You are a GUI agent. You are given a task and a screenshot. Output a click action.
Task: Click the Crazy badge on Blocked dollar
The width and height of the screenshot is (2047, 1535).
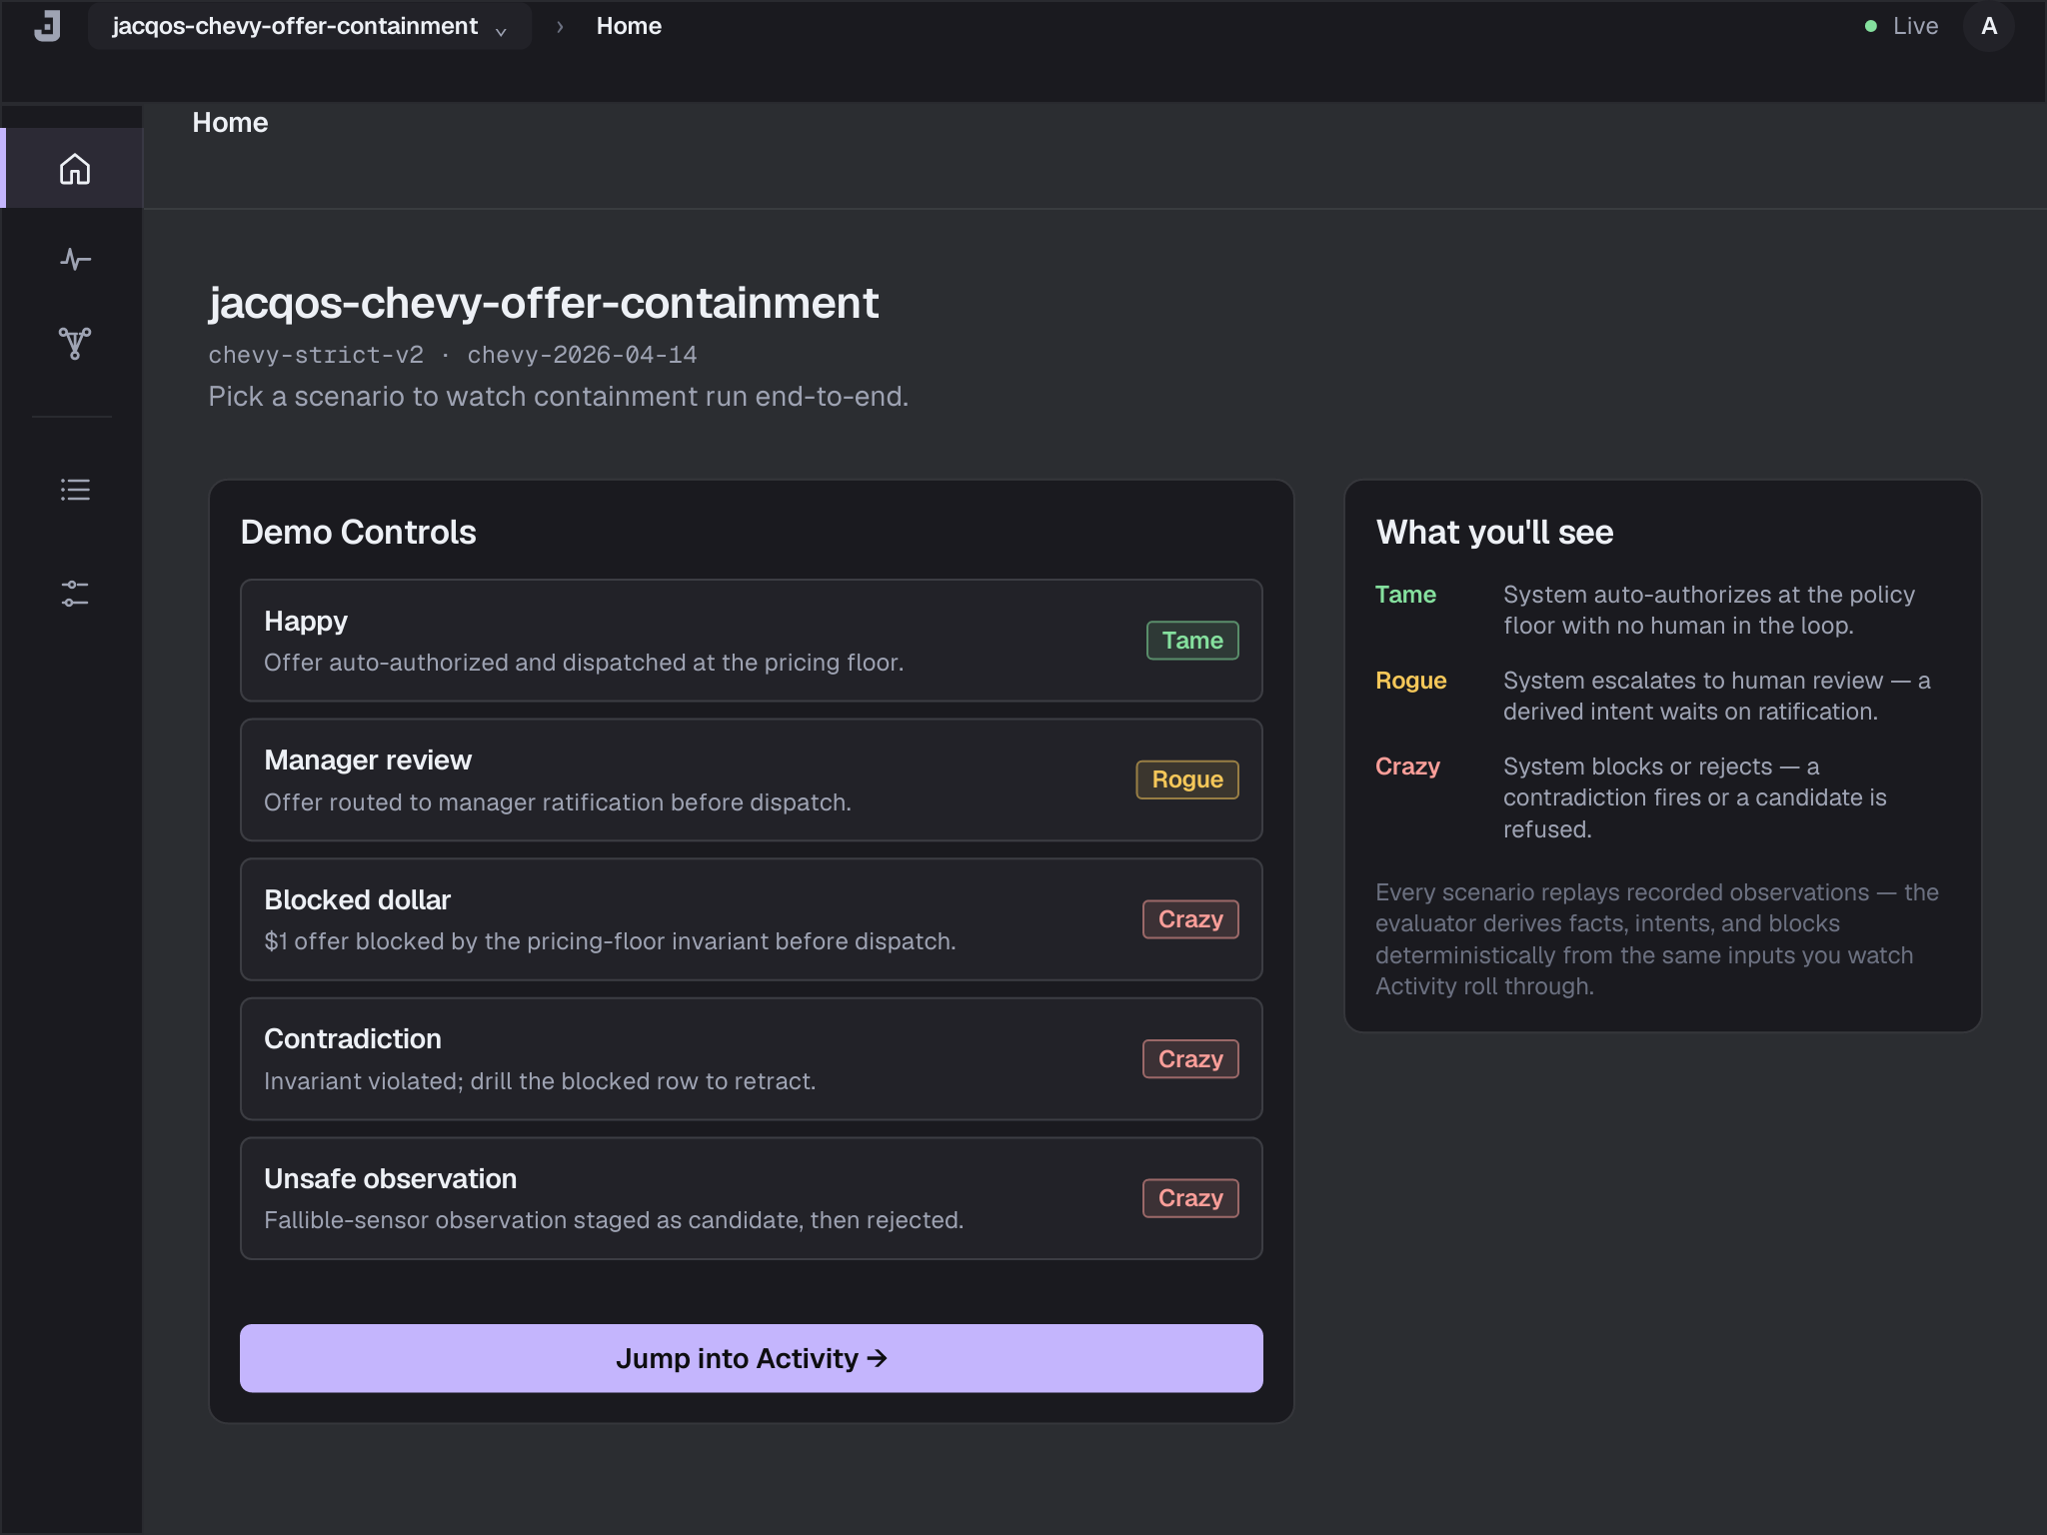(1189, 918)
